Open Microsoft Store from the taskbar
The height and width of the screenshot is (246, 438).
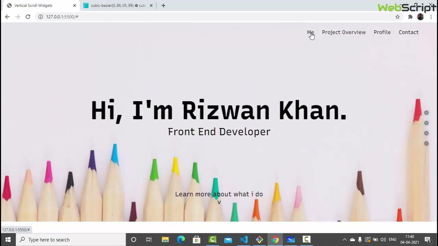(x=197, y=240)
